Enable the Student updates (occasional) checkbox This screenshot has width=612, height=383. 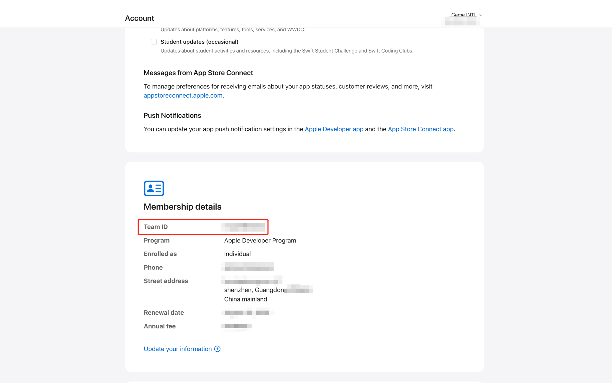click(x=154, y=42)
